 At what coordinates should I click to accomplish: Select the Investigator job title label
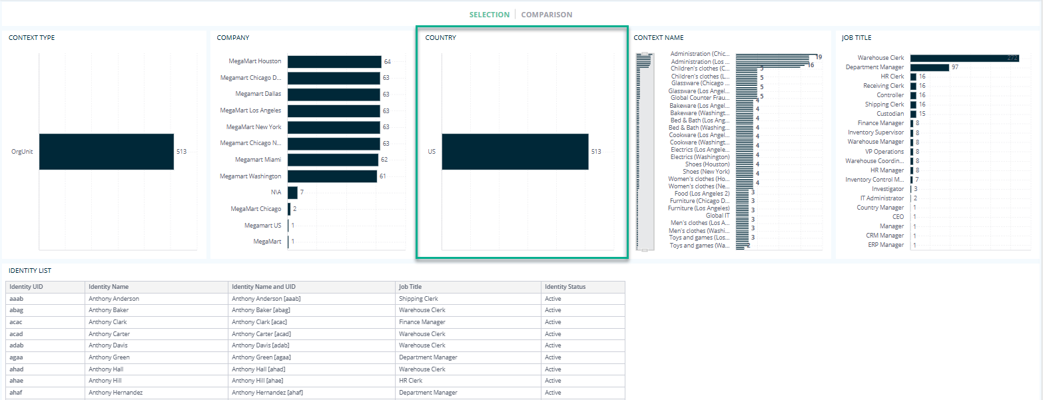pos(888,189)
